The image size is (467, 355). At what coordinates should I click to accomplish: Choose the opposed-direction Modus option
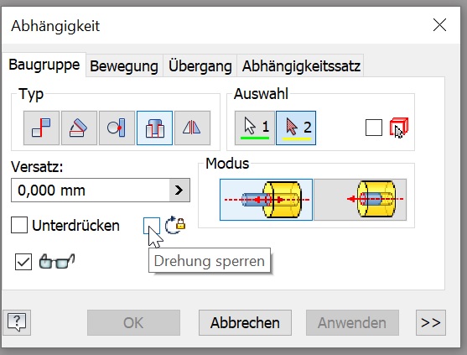pyautogui.click(x=266, y=200)
